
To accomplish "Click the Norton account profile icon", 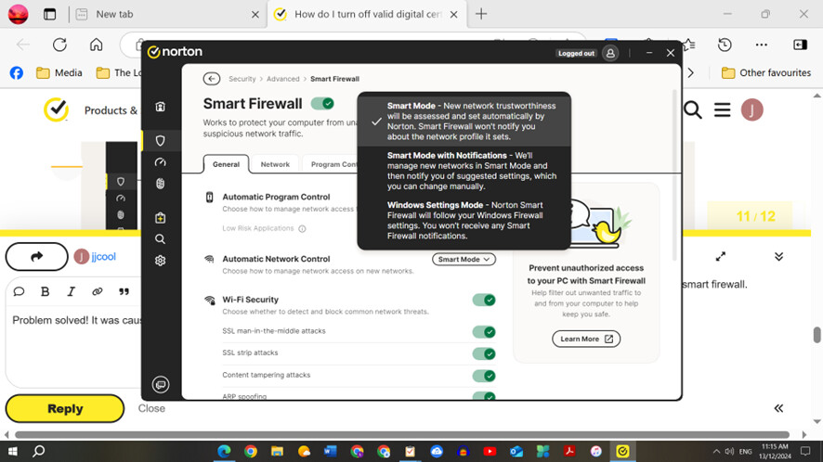I will (609, 54).
